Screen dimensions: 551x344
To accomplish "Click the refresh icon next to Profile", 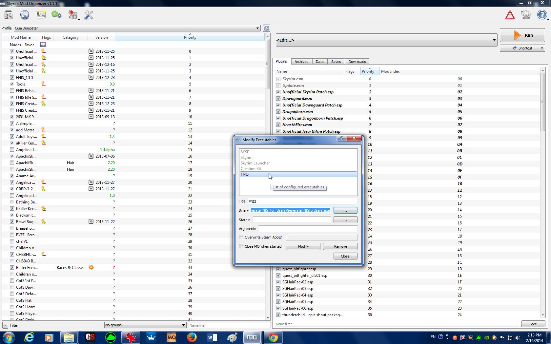I will [267, 28].
